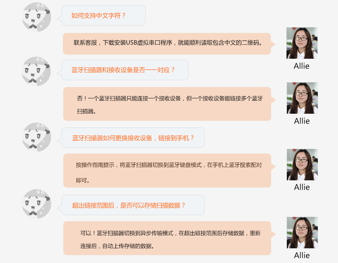Open Allie's photo next to USB虚拟串口 answer
The image size is (338, 263).
302,43
